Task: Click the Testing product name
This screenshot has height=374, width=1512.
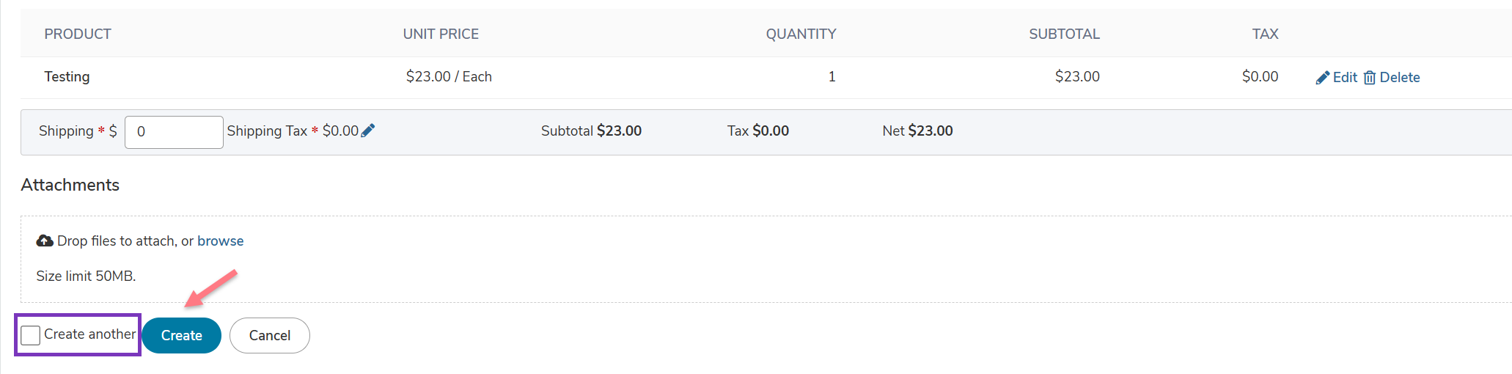Action: [67, 76]
